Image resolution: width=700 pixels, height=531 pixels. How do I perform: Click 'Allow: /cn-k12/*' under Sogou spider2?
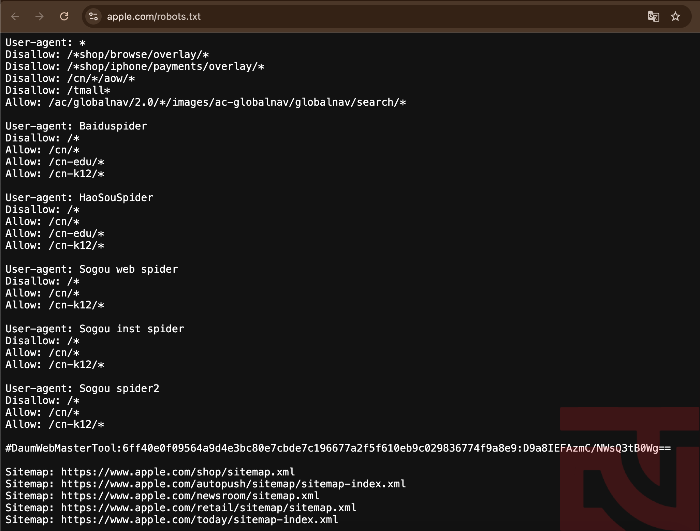55,424
